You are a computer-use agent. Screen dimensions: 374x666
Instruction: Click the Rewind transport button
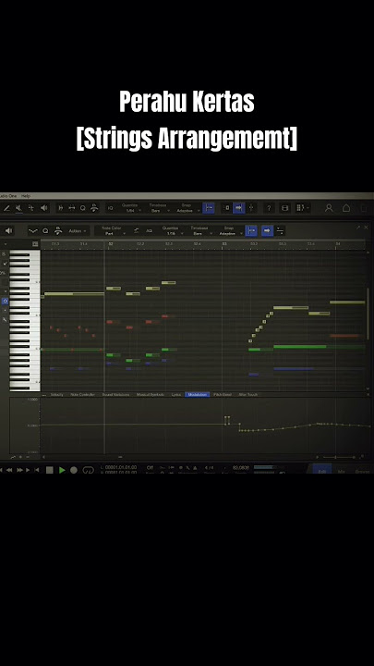pyautogui.click(x=9, y=470)
